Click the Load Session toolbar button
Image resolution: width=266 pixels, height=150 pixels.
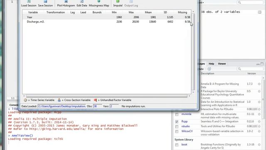click(29, 3)
